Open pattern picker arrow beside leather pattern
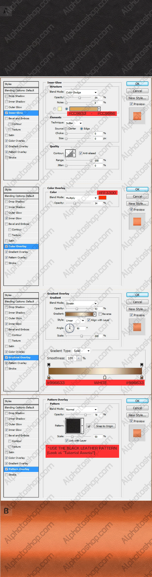This screenshot has height=577, width=152. tap(82, 426)
